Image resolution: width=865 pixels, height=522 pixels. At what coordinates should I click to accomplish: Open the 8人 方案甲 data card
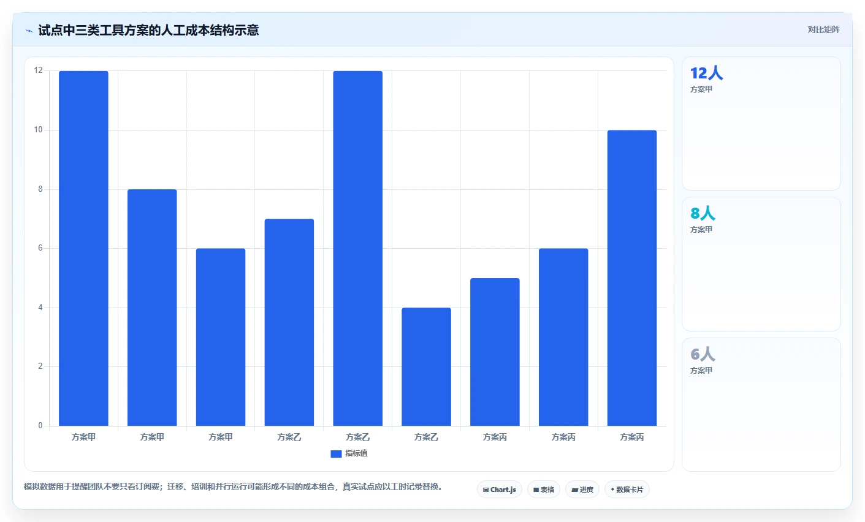click(761, 264)
